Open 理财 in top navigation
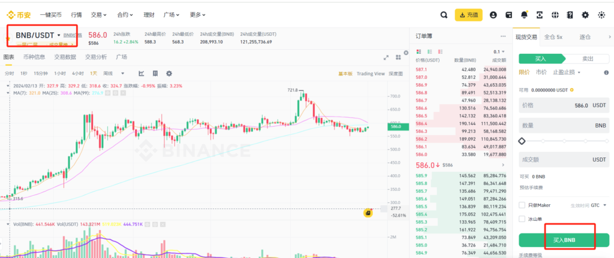 coord(149,15)
